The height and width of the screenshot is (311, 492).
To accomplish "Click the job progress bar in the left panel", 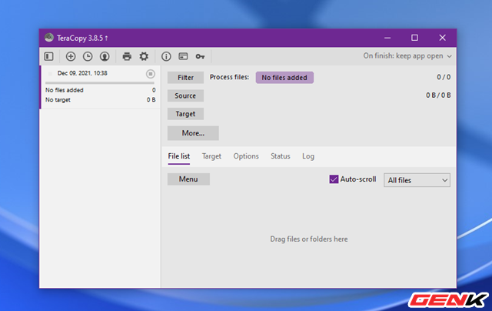I will [x=100, y=83].
